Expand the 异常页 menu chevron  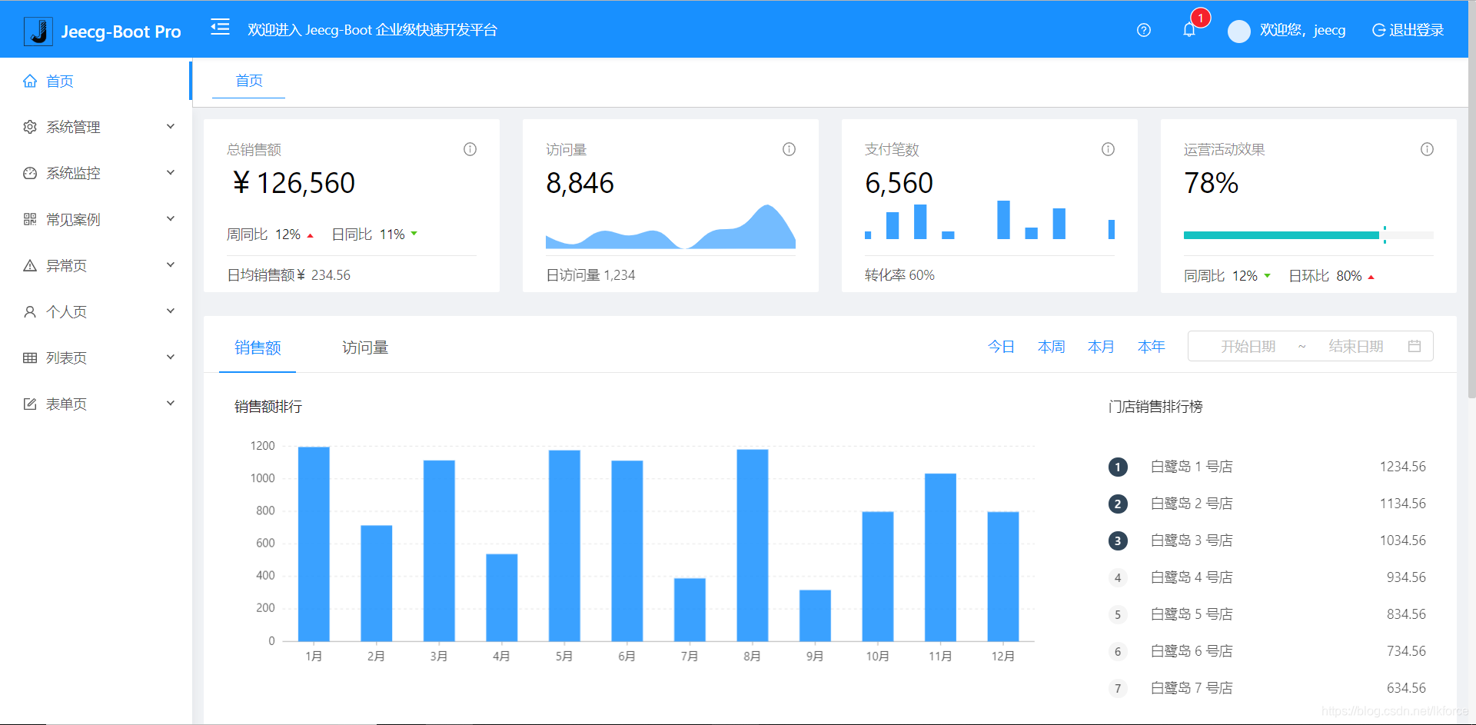click(171, 264)
